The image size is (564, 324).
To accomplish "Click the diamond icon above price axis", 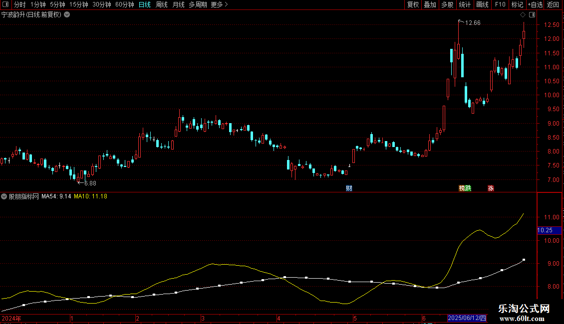I will (x=523, y=15).
